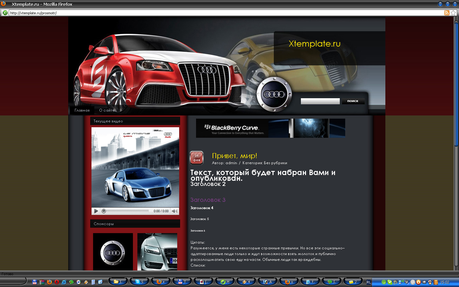Click the Audi R8 video preview image

click(135, 167)
